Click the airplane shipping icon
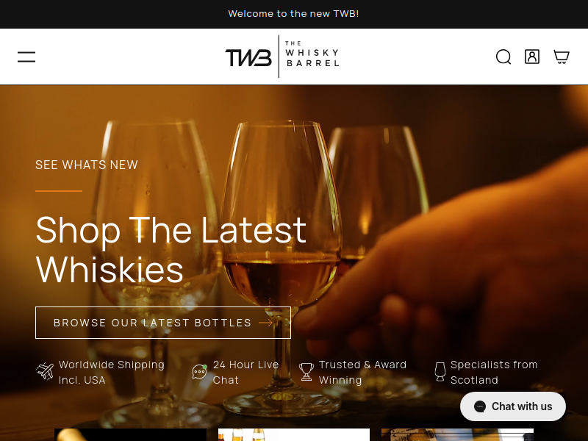 pyautogui.click(x=45, y=371)
